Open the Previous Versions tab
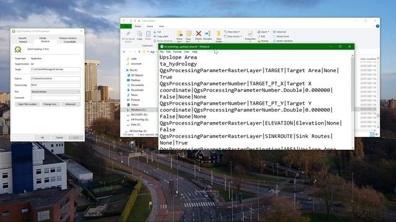The image size is (396, 222). 67,38
